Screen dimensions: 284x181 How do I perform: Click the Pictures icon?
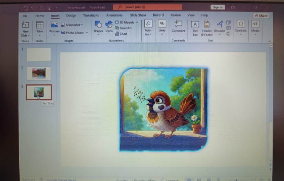[55, 26]
